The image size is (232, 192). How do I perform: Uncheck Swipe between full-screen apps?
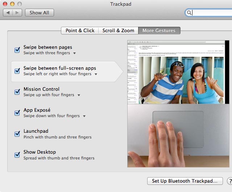tap(17, 71)
